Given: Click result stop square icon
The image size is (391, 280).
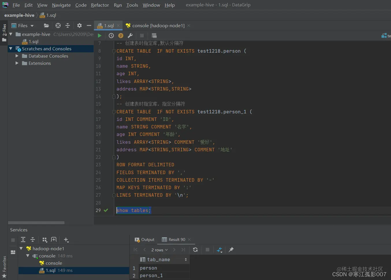Looking at the screenshot, I should [207, 250].
